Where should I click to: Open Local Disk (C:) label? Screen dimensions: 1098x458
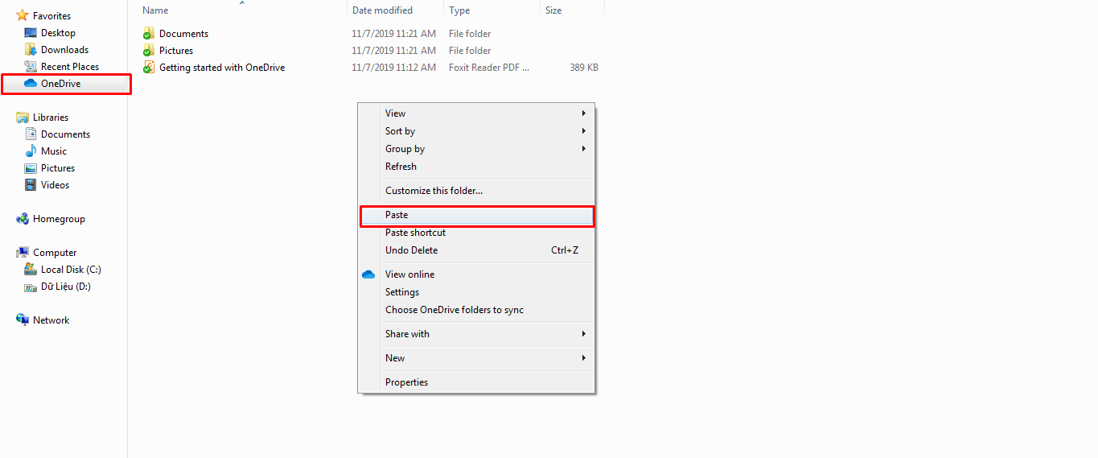tap(72, 270)
